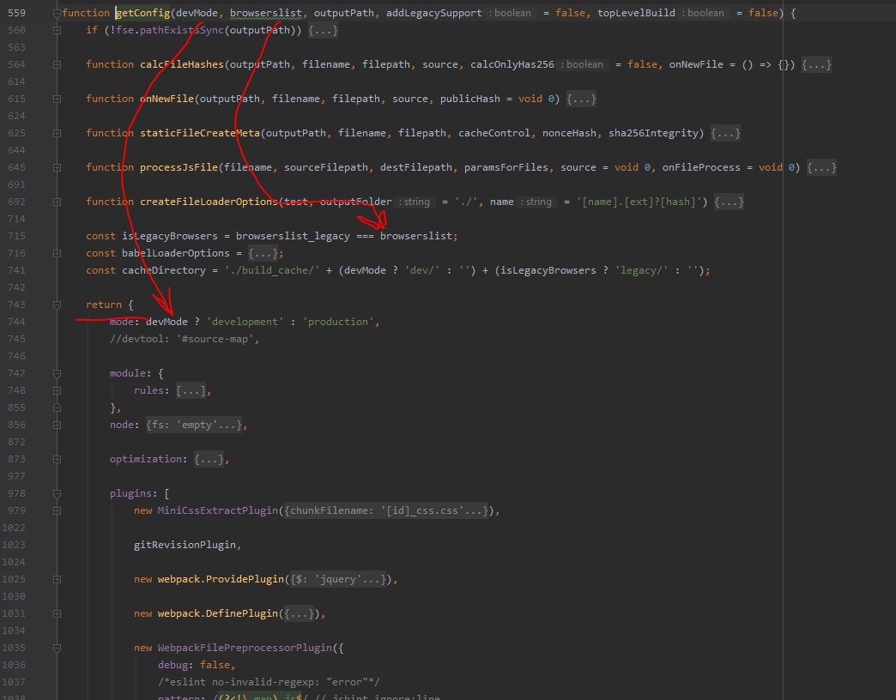896x700 pixels.
Task: Click WebpackFilePreprocessorPlugin class name
Action: click(x=245, y=648)
